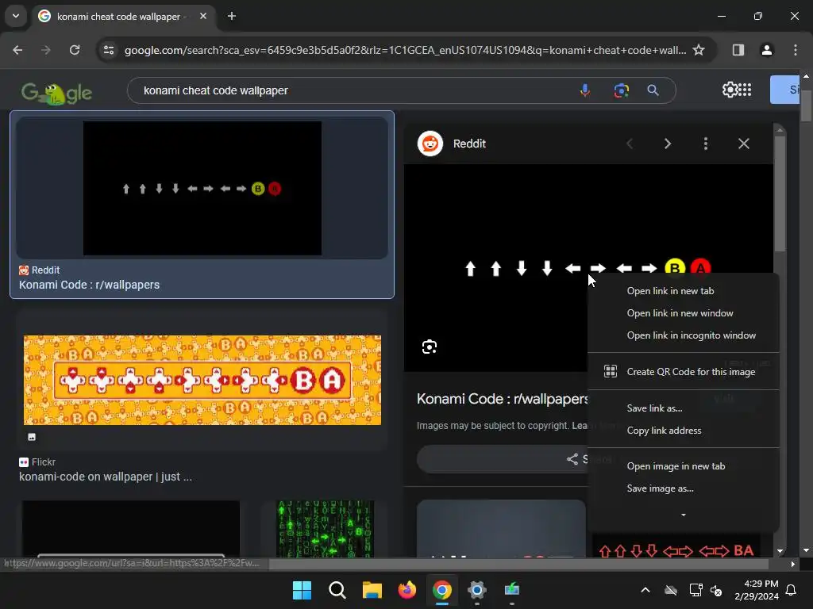Click the search magnifier button
This screenshot has width=813, height=609.
pos(653,90)
